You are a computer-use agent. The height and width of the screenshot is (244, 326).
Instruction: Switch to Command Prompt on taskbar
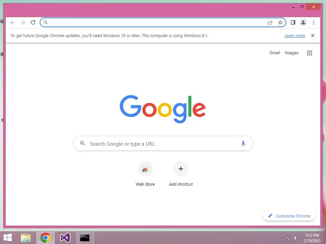tap(85, 238)
